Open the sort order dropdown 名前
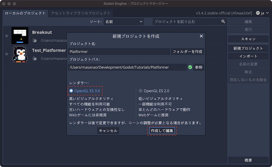 124,22
